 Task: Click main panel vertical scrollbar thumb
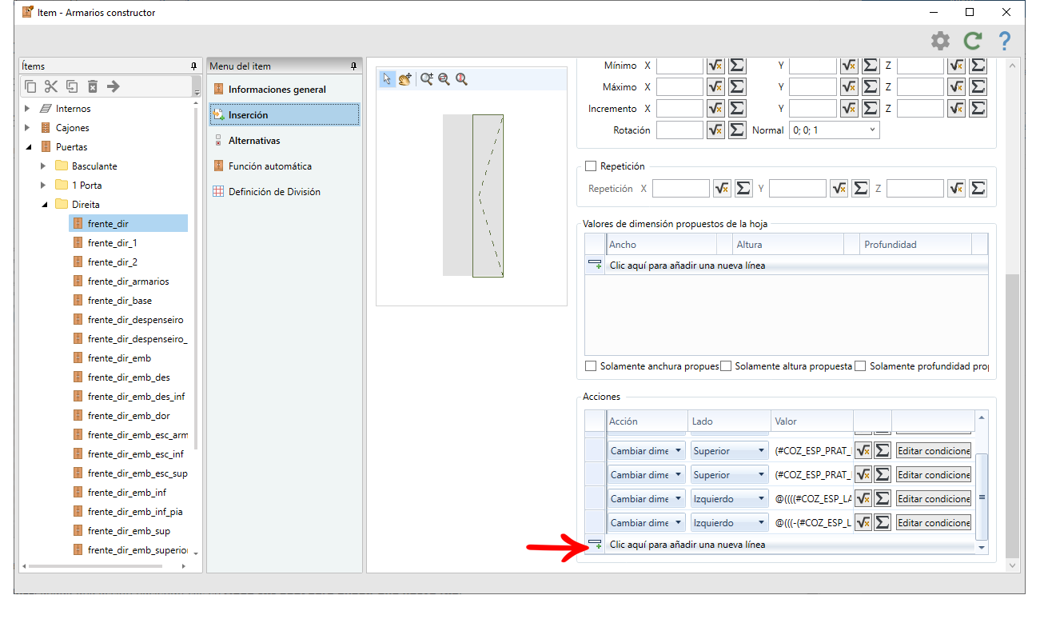[1012, 416]
